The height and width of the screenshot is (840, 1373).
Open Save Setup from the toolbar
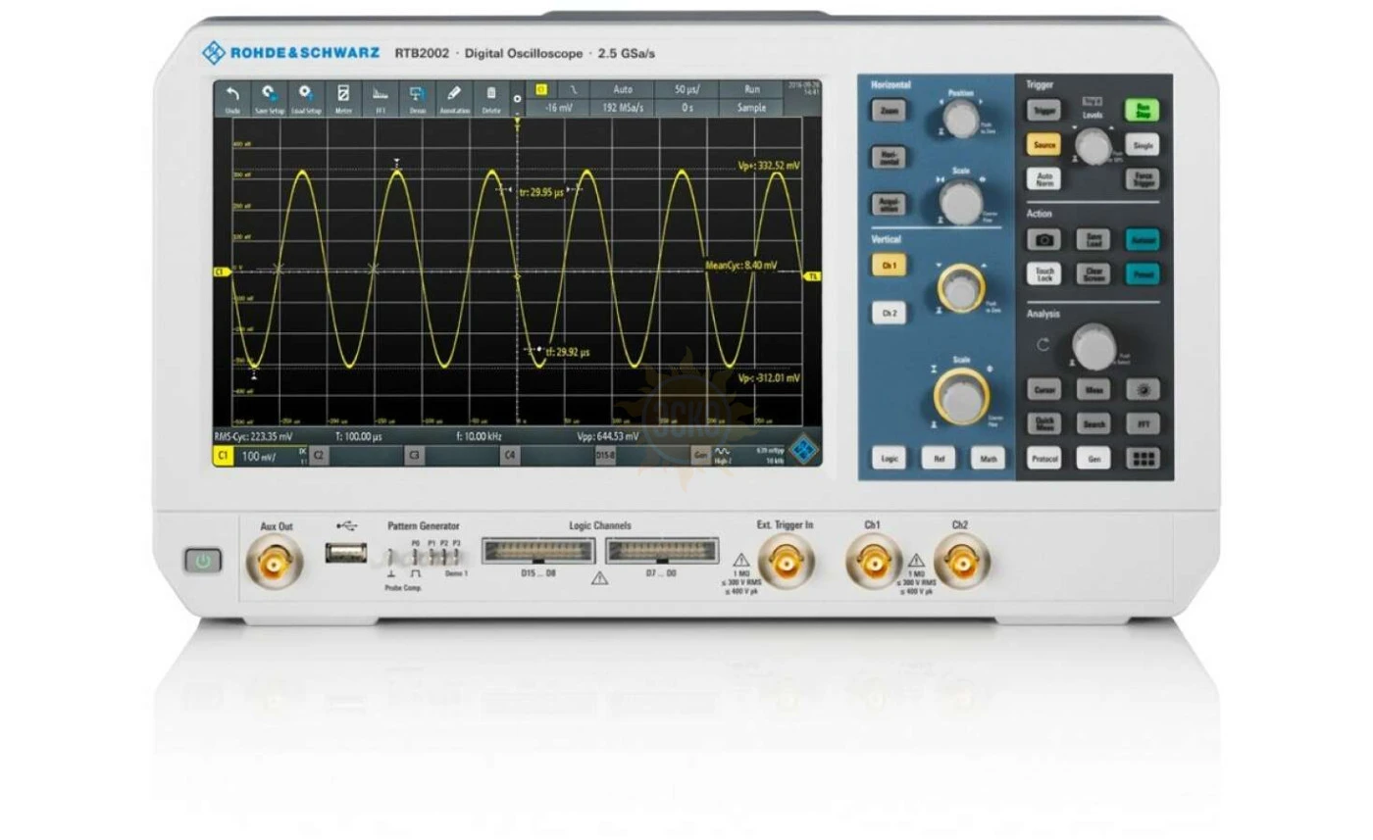pyautogui.click(x=269, y=98)
